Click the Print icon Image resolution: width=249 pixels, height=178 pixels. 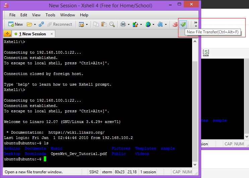(123, 24)
